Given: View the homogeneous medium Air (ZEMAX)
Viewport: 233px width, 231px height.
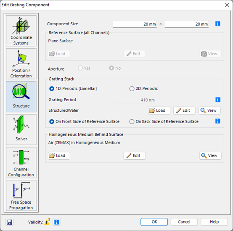Looking at the screenshot, I should (x=210, y=156).
